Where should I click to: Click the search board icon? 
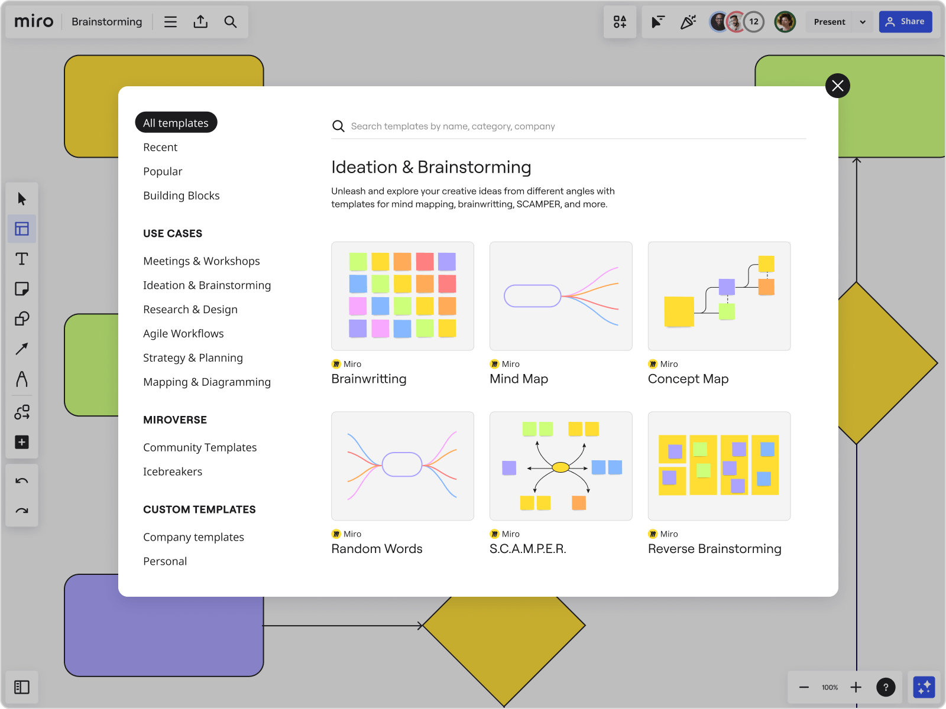(231, 22)
